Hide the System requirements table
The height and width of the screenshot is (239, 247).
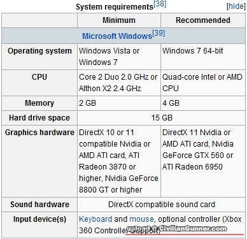point(236,6)
